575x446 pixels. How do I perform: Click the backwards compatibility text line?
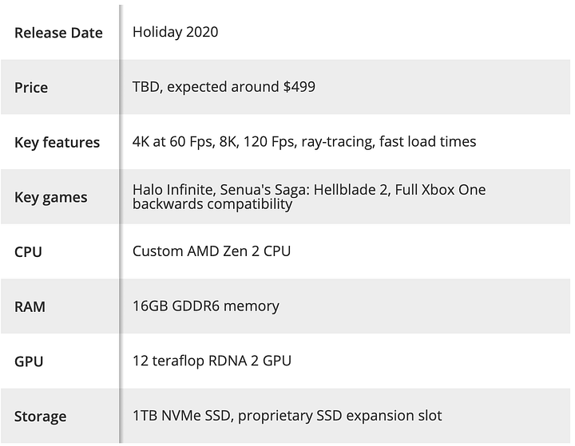[212, 204]
